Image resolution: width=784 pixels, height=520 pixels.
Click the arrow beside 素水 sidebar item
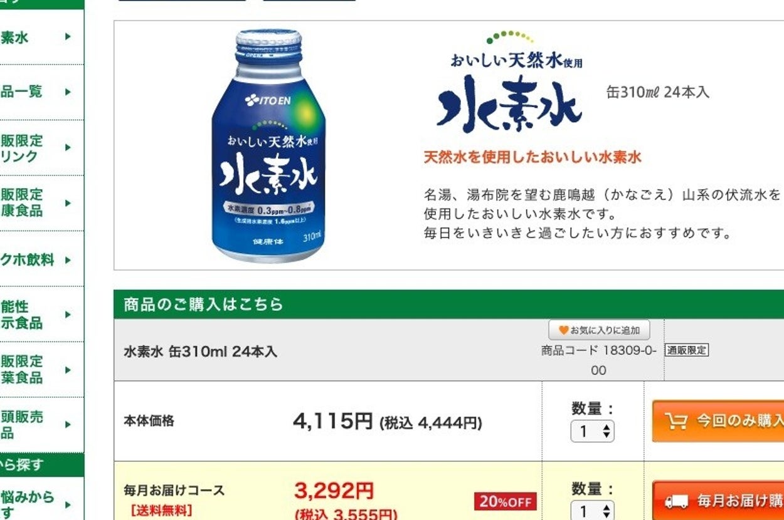click(68, 36)
